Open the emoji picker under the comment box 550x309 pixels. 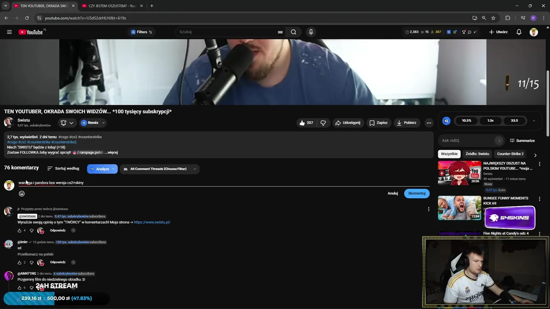(21, 194)
